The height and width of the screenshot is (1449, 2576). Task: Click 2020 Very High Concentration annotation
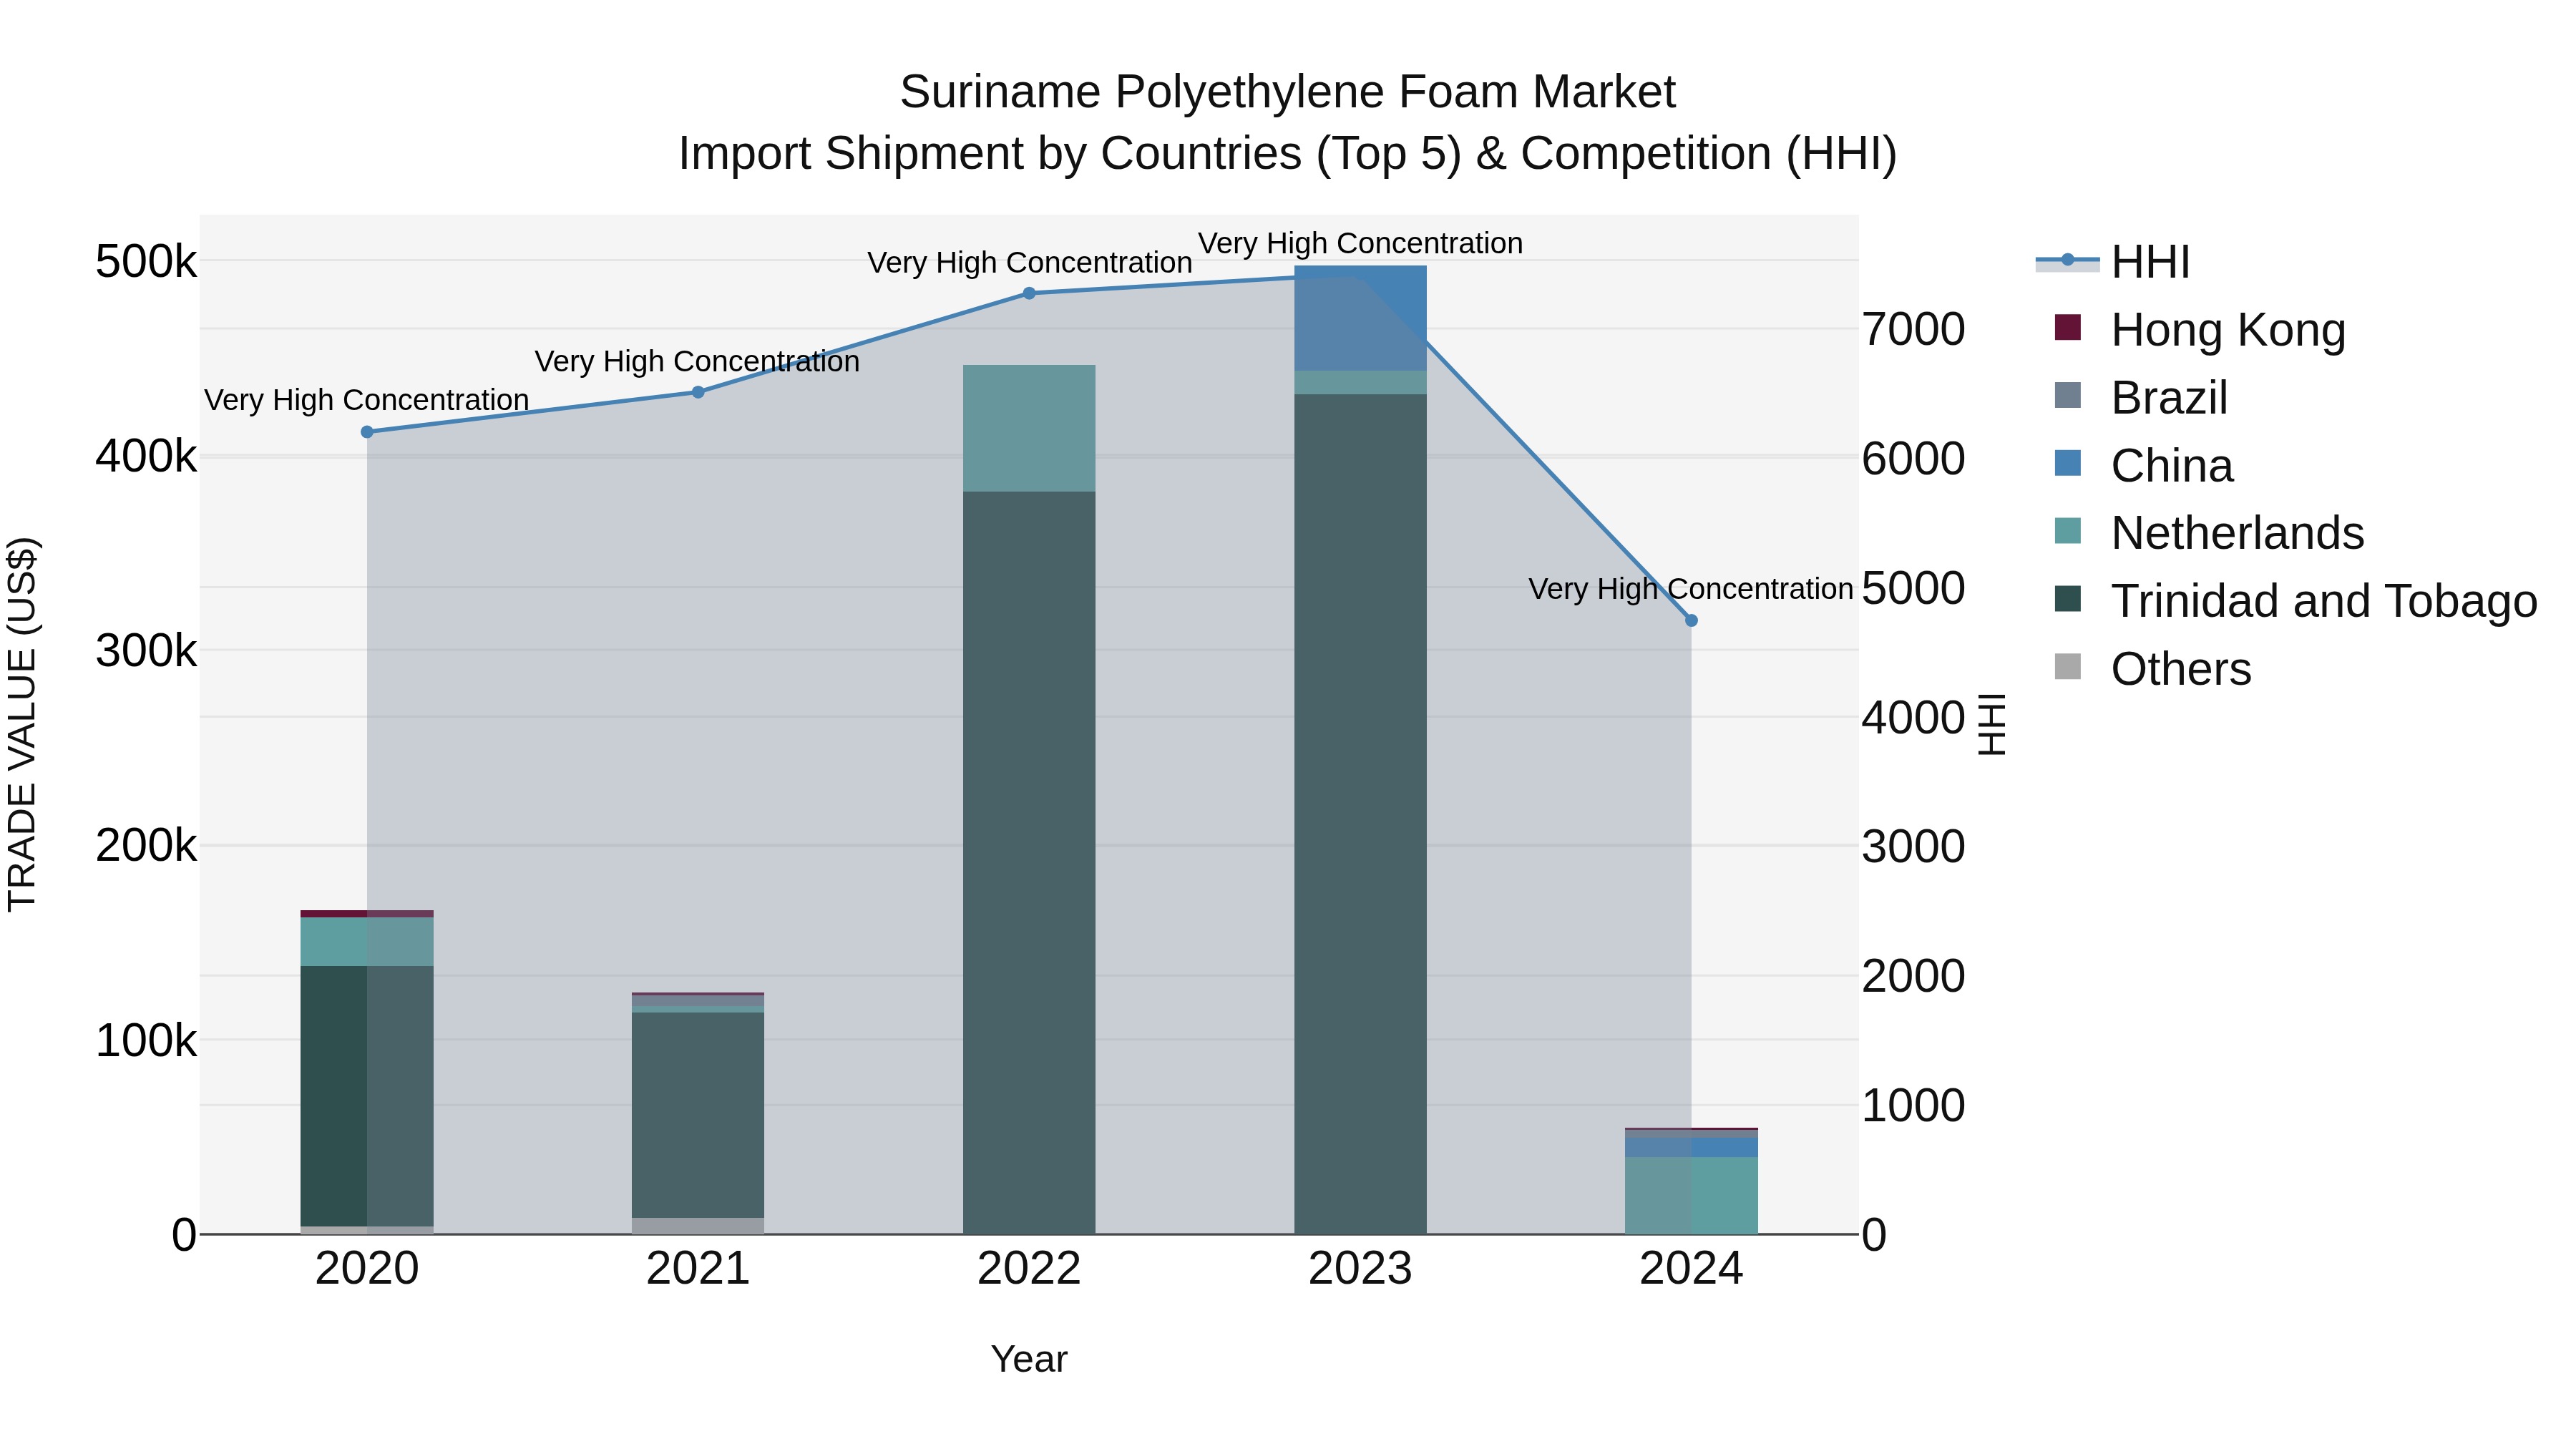click(367, 400)
